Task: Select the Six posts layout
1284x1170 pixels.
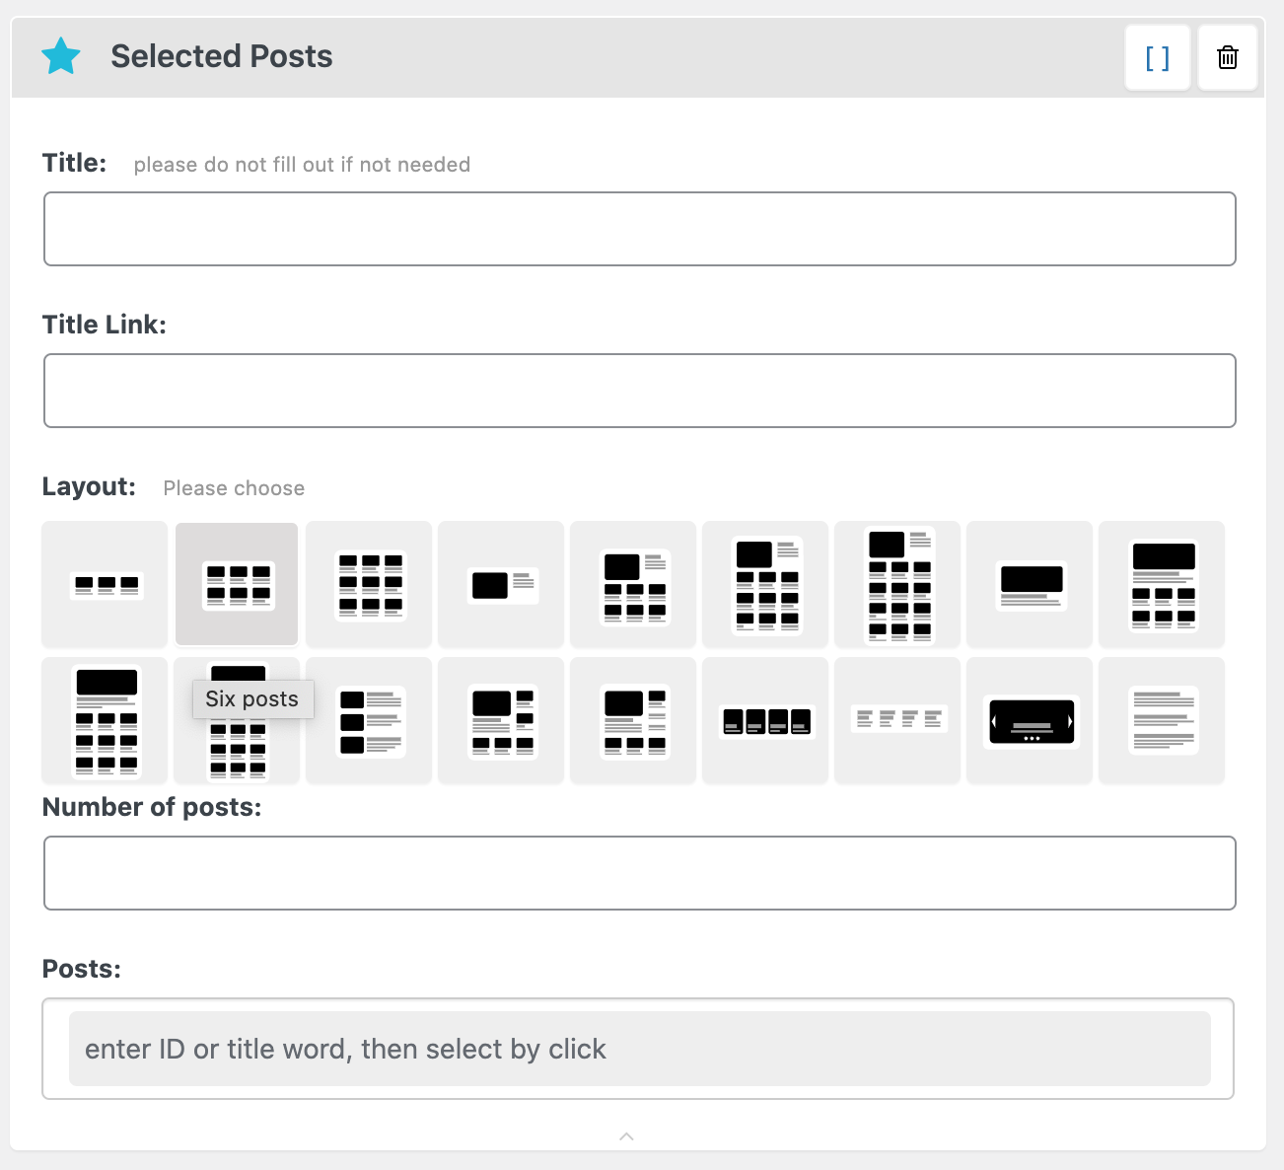Action: (x=236, y=584)
